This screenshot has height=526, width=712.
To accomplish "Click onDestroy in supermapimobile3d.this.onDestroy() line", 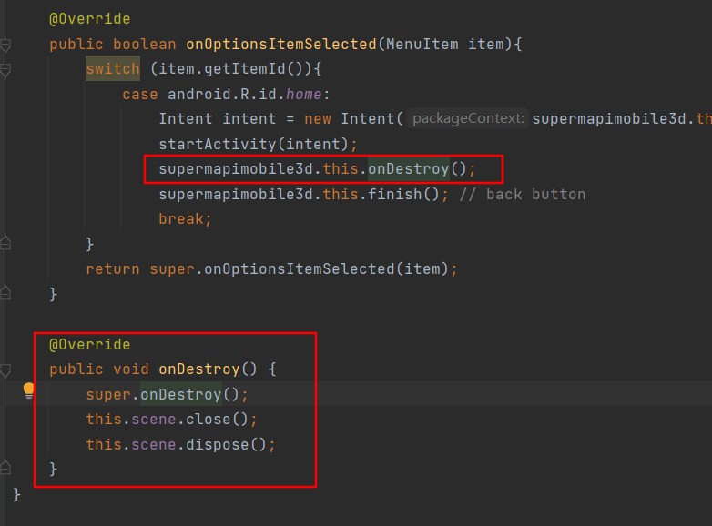I will click(x=408, y=169).
